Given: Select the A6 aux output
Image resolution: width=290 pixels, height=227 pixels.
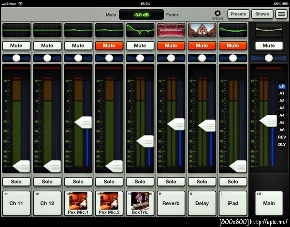Looking at the screenshot, I should 282,130.
